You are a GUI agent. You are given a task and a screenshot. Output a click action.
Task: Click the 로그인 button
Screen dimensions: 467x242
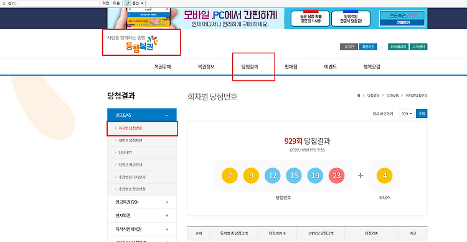point(349,47)
